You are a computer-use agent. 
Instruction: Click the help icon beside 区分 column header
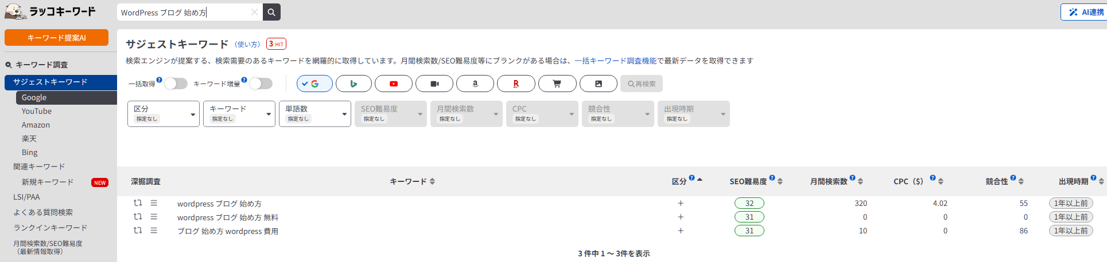click(x=692, y=178)
